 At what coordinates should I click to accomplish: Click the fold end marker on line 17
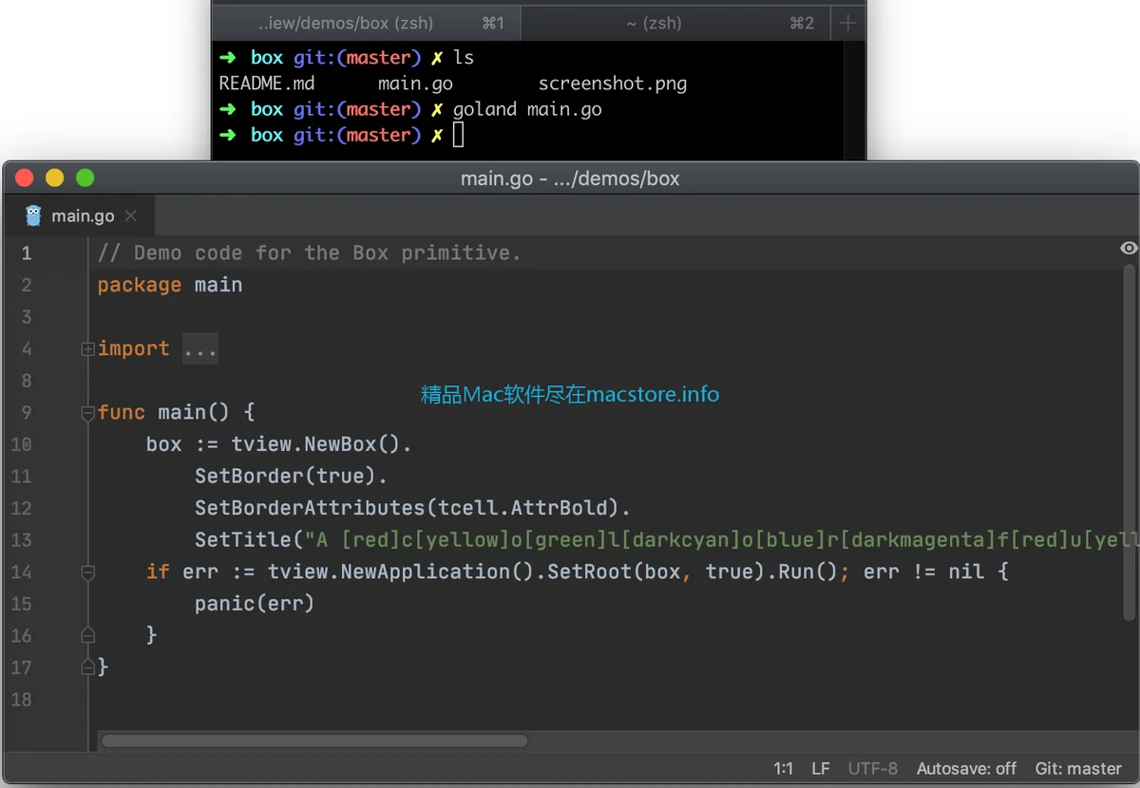click(x=88, y=667)
